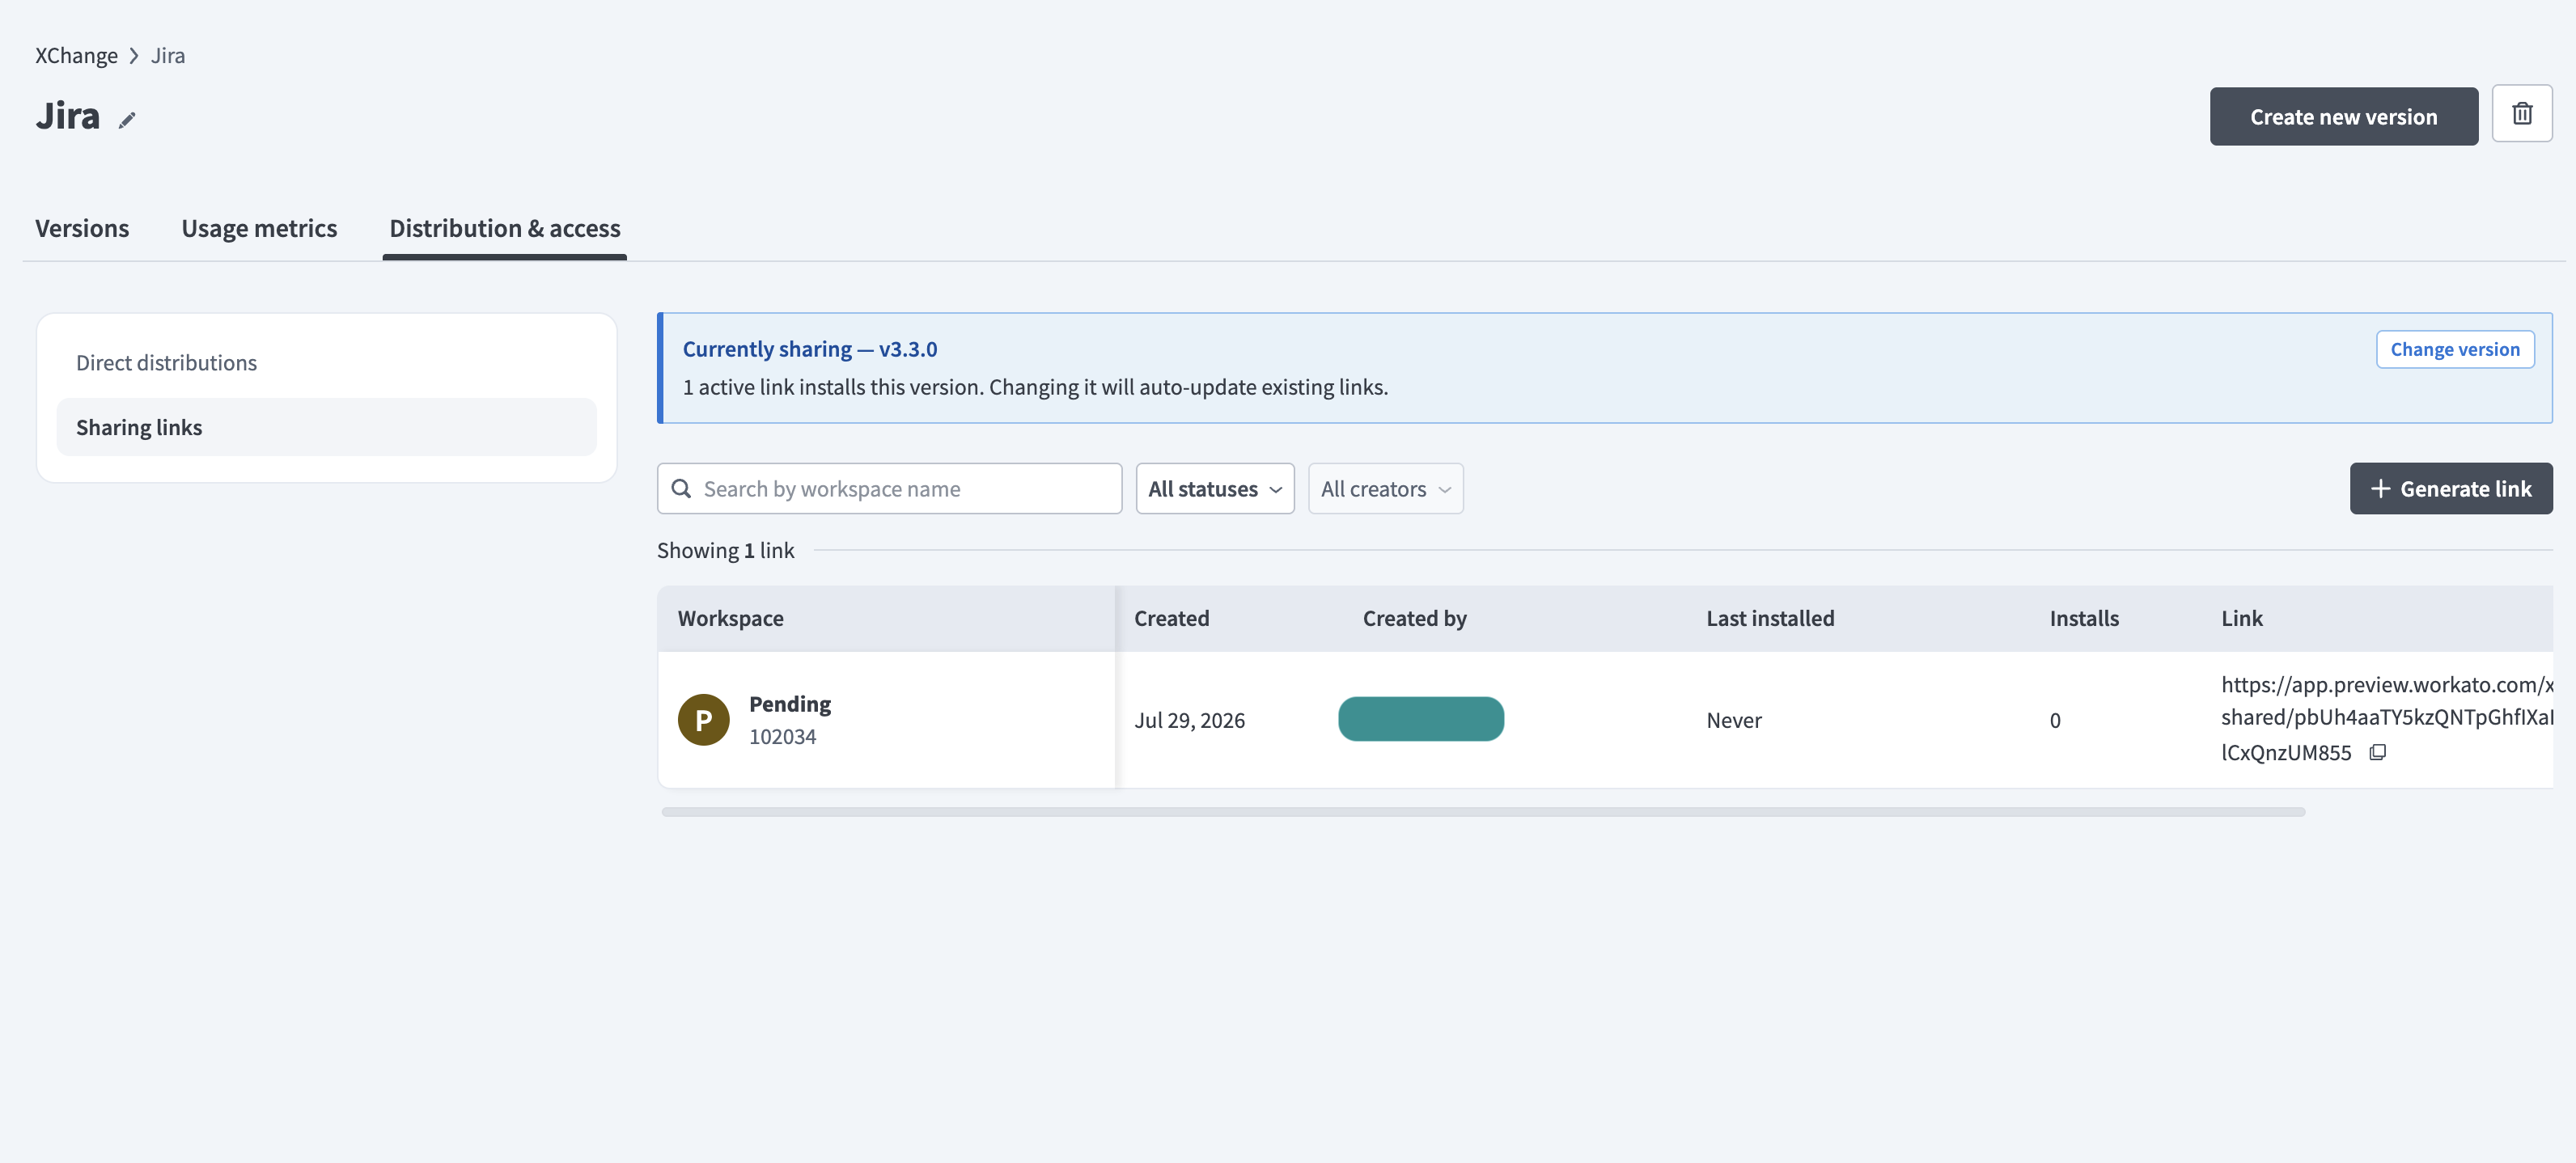The height and width of the screenshot is (1163, 2576).
Task: Click the search magnifier icon
Action: click(681, 488)
